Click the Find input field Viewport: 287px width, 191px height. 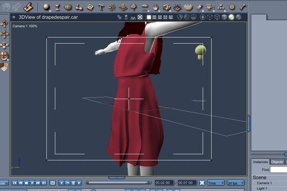[278, 170]
